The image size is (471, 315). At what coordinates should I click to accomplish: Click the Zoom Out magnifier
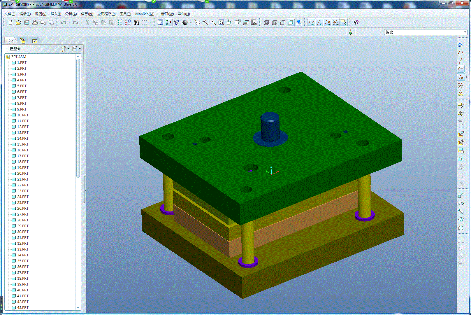click(x=213, y=22)
